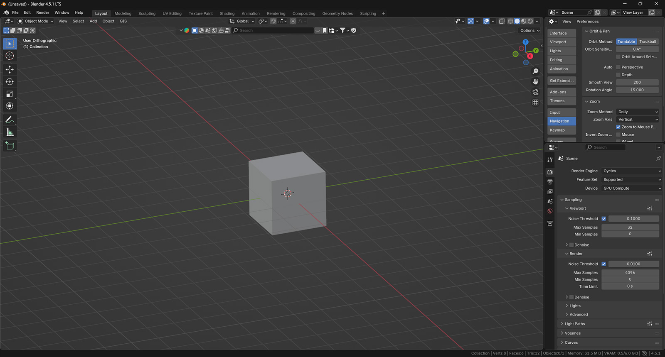This screenshot has height=357, width=665.
Task: Switch to the Geometry Nodes workspace tab
Action: [337, 13]
